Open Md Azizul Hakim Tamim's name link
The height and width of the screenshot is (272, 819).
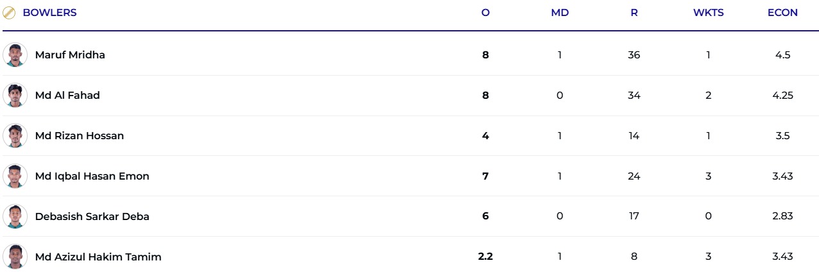pyautogui.click(x=98, y=257)
